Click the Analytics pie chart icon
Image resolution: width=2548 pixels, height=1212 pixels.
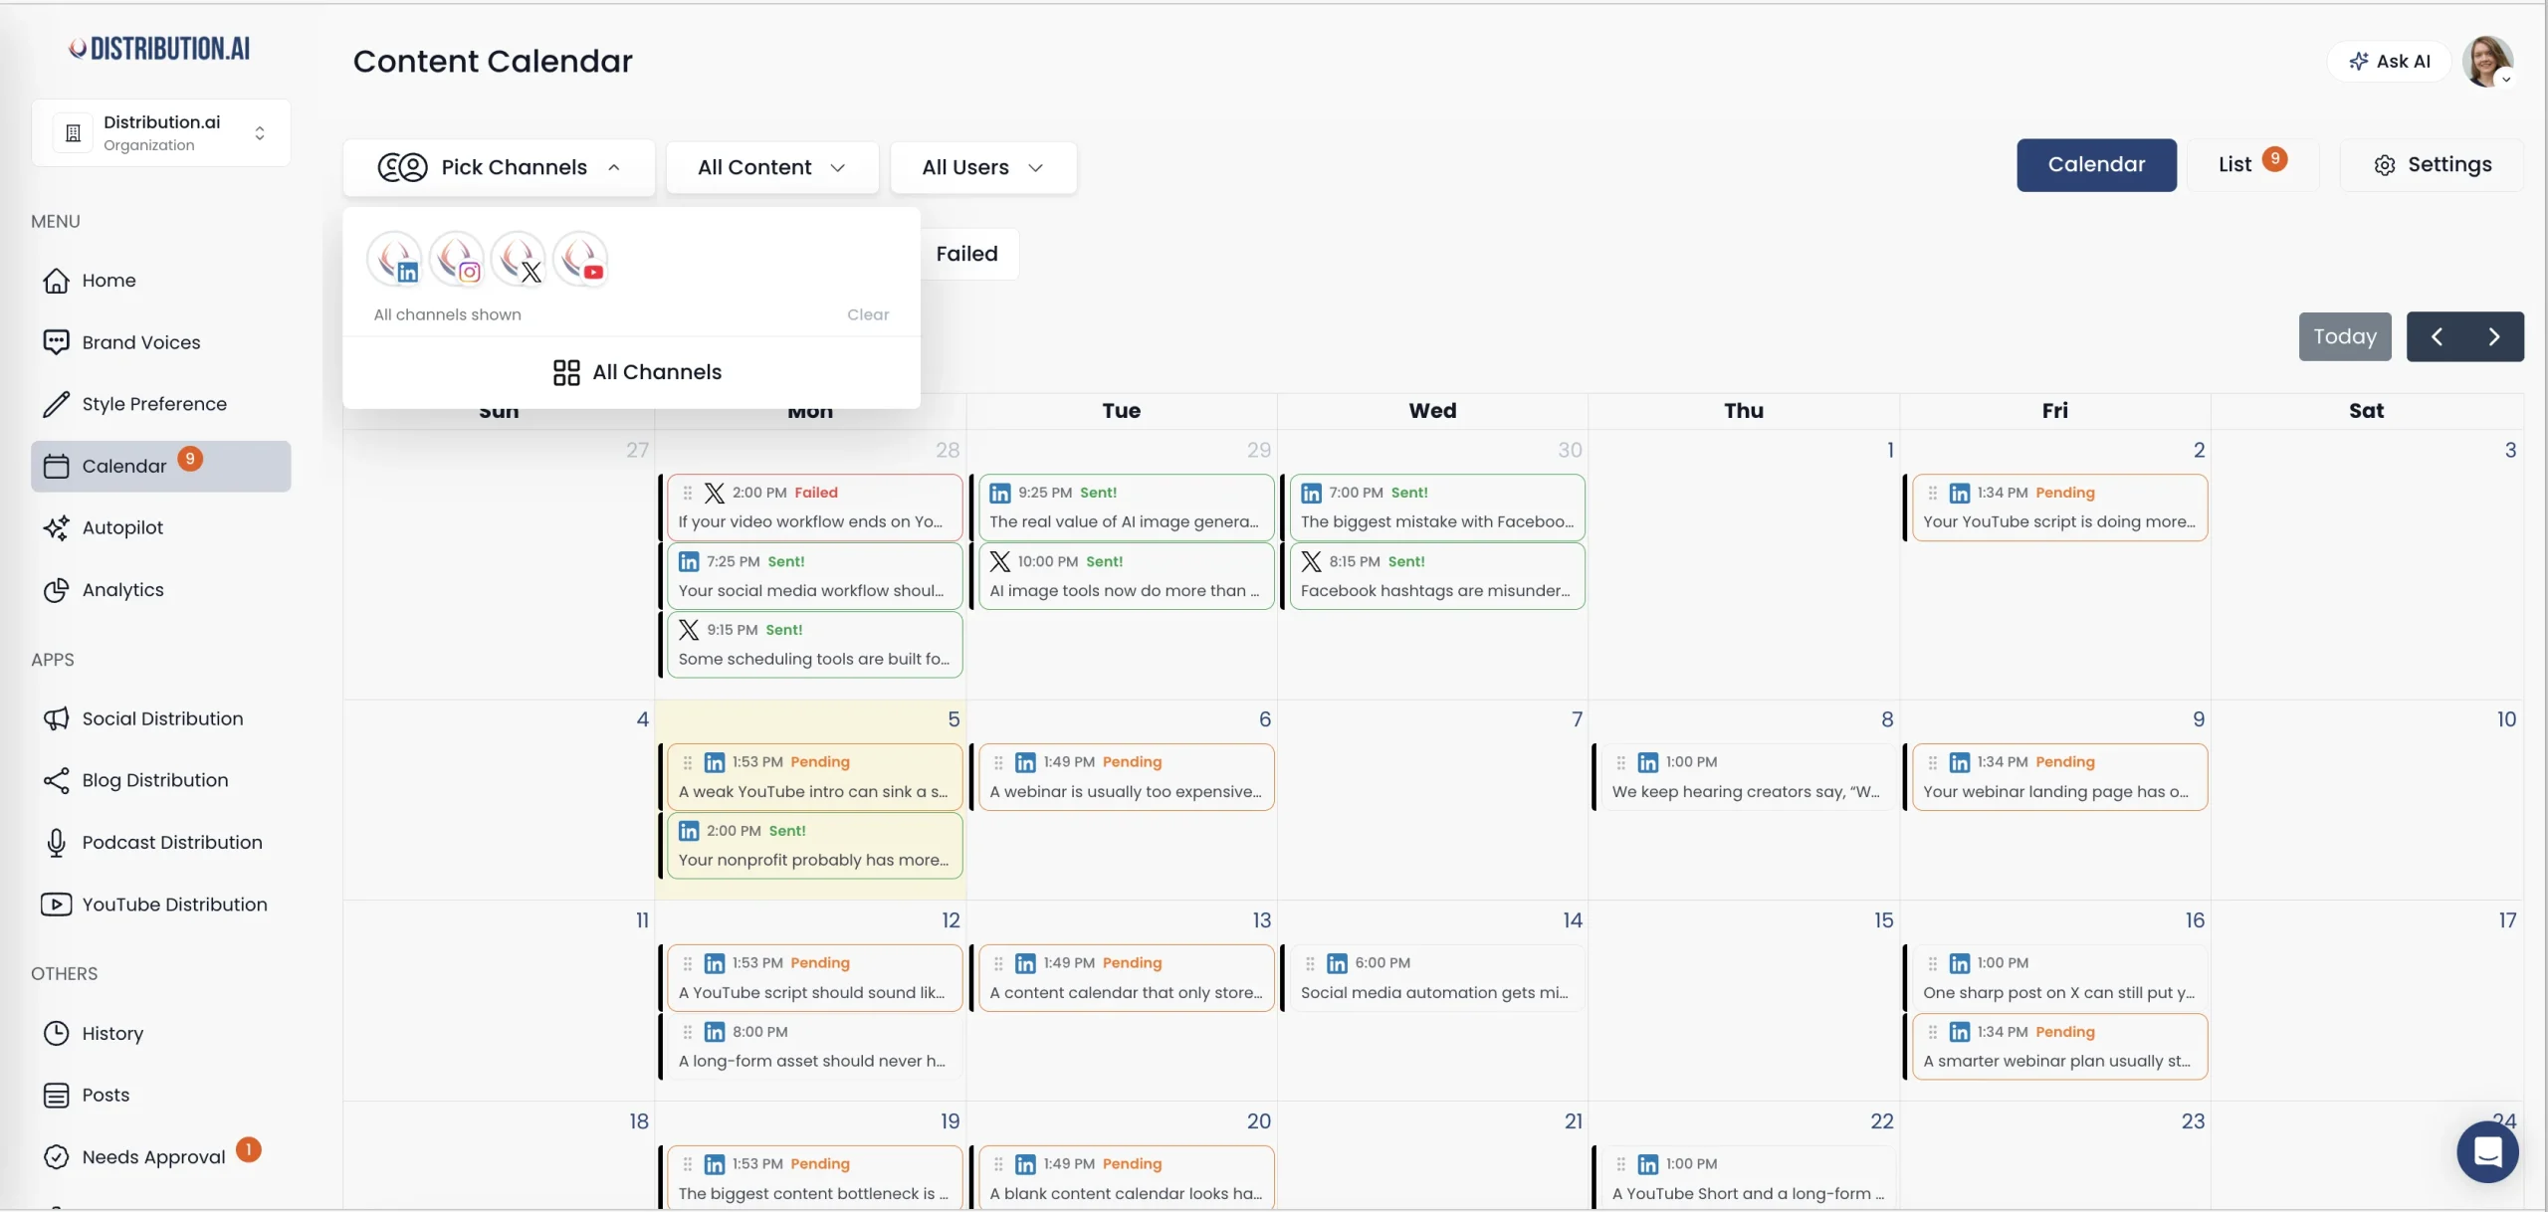pyautogui.click(x=57, y=590)
